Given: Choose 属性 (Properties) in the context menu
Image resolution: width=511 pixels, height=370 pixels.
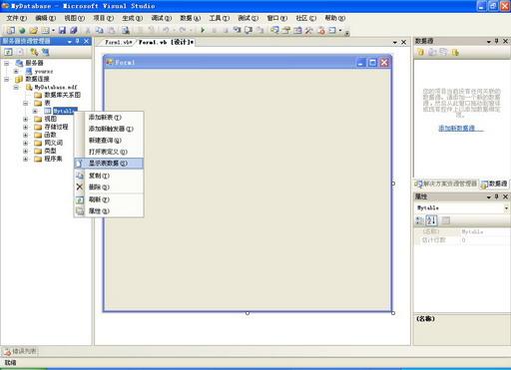Looking at the screenshot, I should [x=109, y=211].
